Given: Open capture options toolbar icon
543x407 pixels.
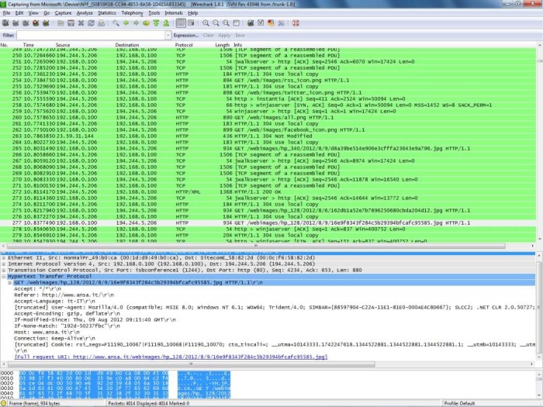Looking at the screenshot, I should [x=16, y=23].
